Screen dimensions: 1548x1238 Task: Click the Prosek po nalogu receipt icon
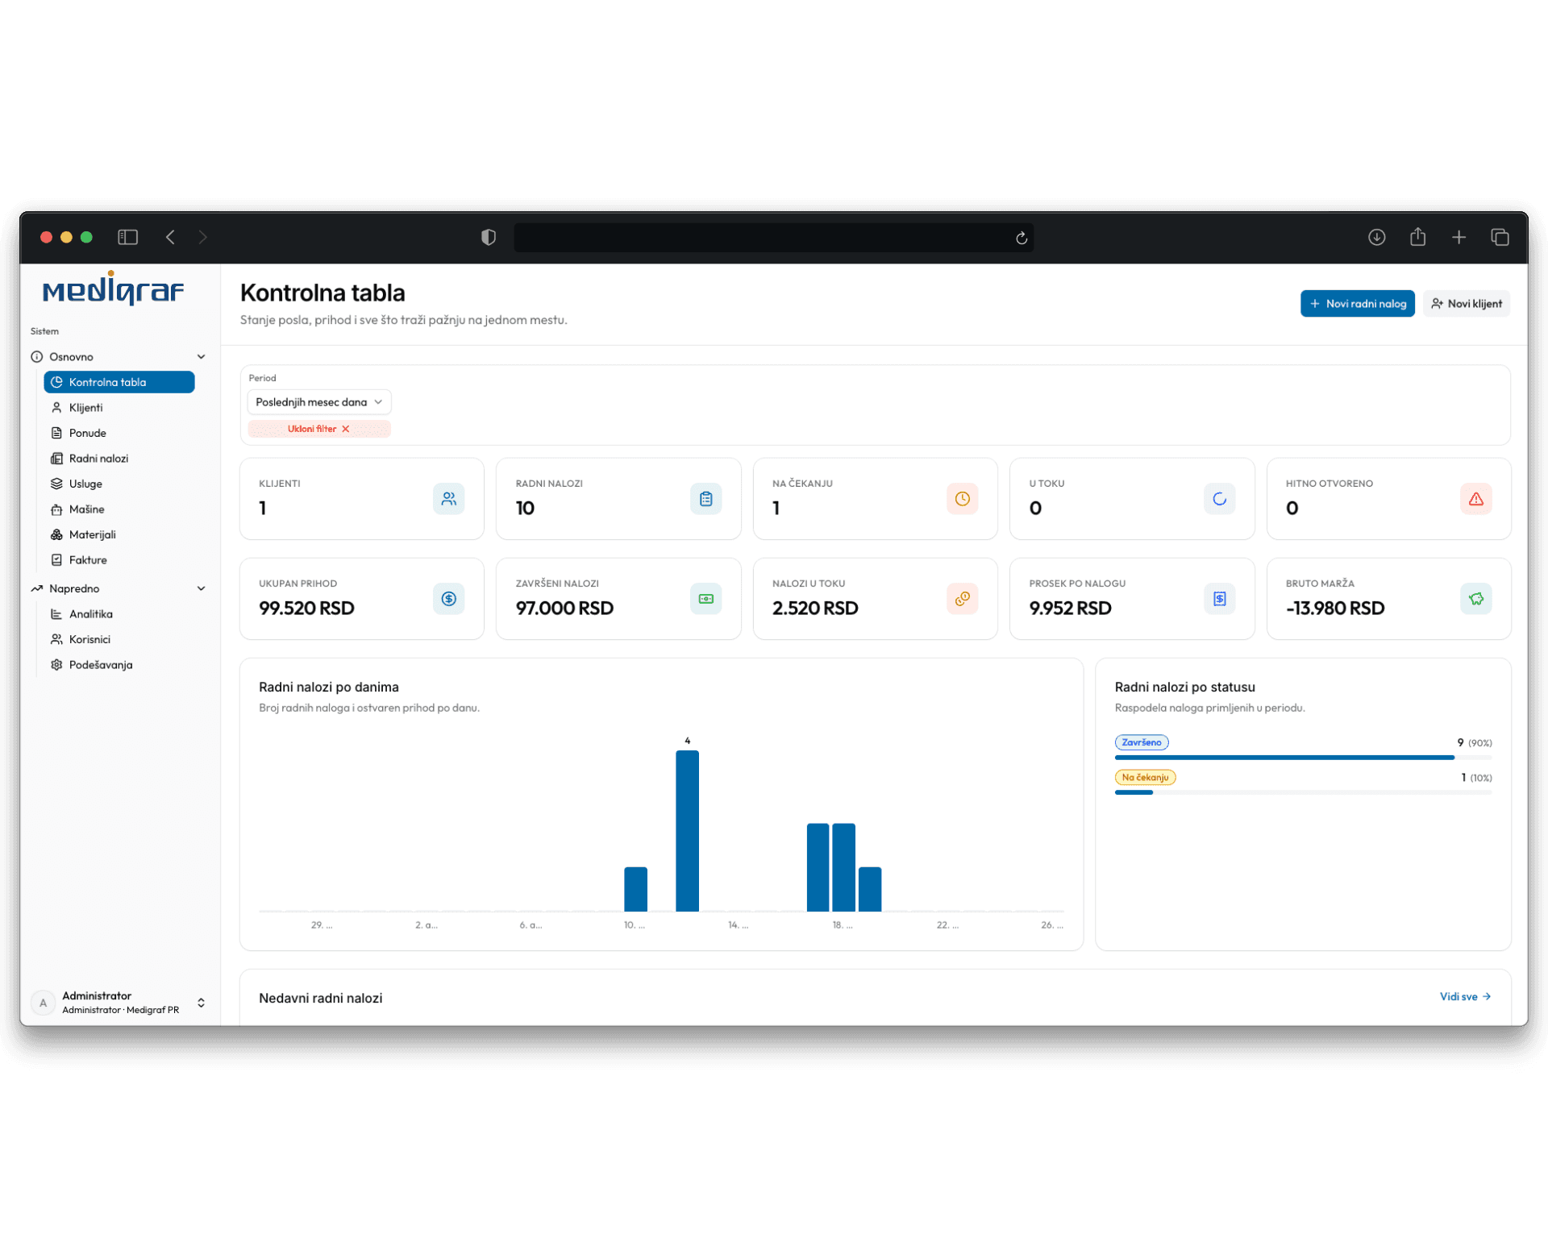(1219, 599)
